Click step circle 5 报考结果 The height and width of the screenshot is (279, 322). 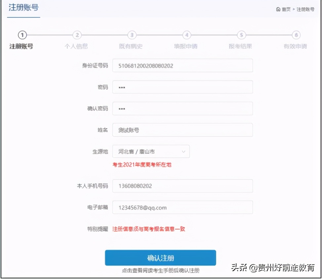[242, 35]
